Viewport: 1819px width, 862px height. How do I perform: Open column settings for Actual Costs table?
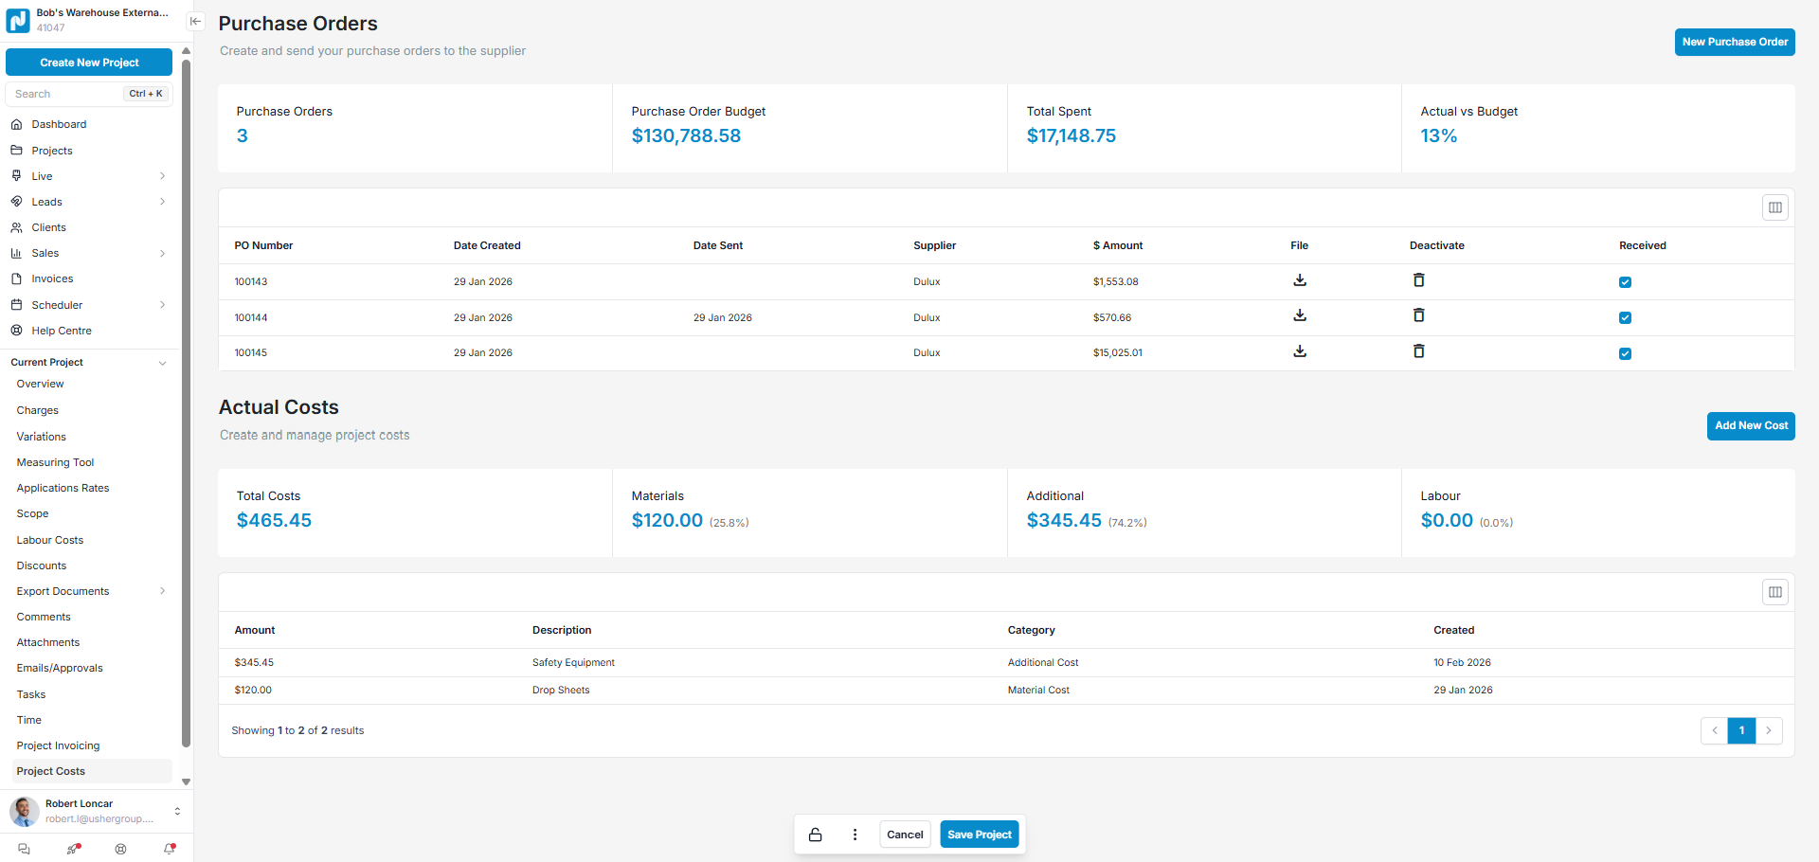tap(1774, 592)
